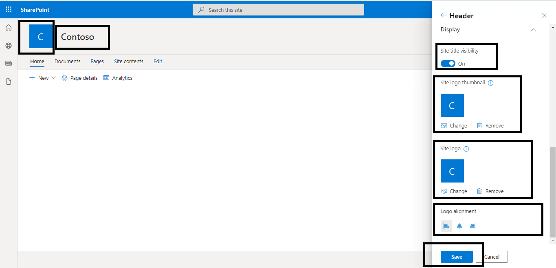556x268 pixels.
Task: Click the Analytics chart icon
Action: (x=106, y=78)
